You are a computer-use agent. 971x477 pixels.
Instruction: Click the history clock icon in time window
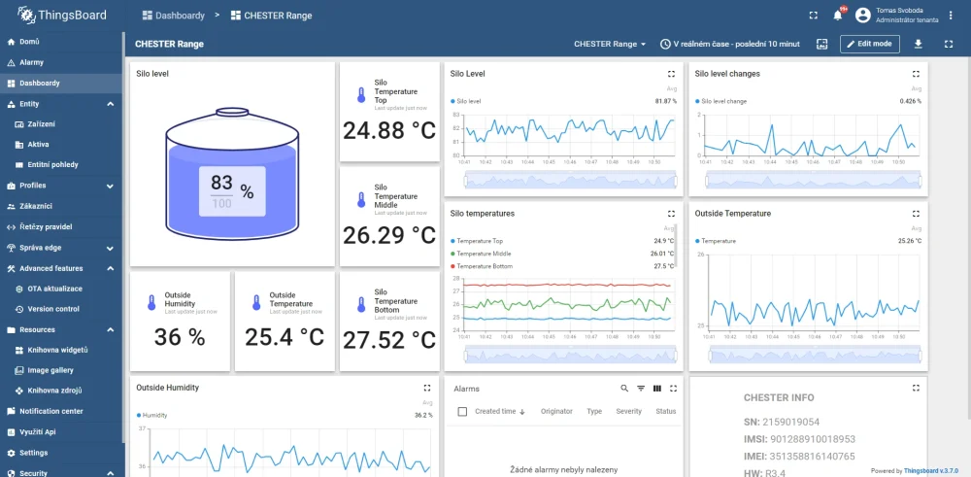[665, 44]
